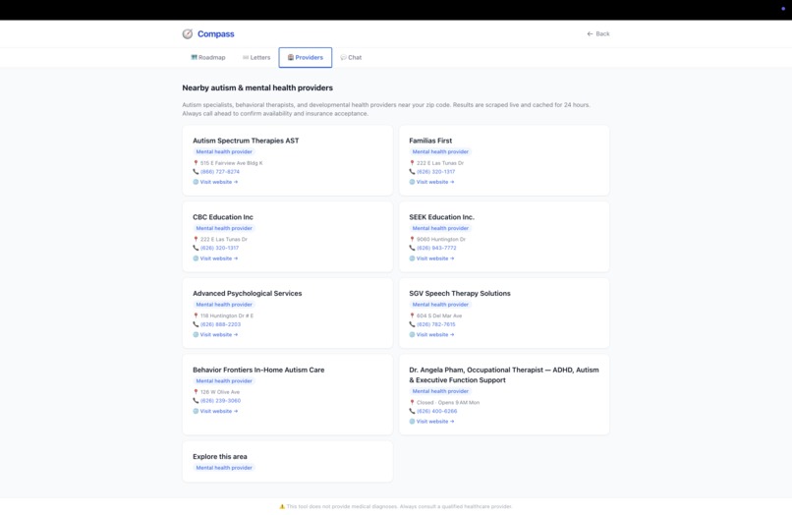Viewport: 792px width, 515px height.
Task: Click phone icon on Autism Spectrum Therapies card
Action: point(196,172)
